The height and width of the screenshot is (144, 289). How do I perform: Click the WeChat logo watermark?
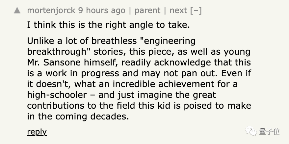click(x=251, y=131)
